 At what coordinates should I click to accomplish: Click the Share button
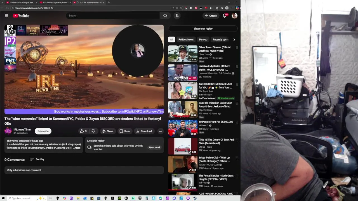107,131
